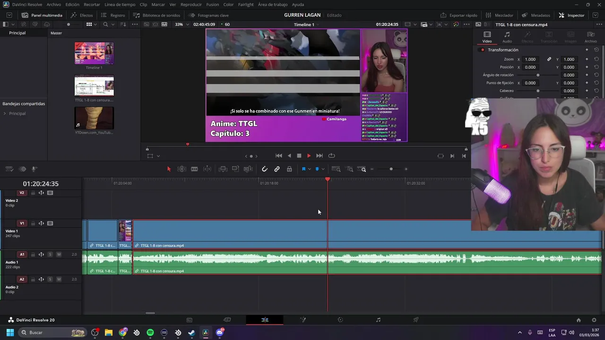The width and height of the screenshot is (605, 340).
Task: Open the Edición menu
Action: click(x=72, y=4)
